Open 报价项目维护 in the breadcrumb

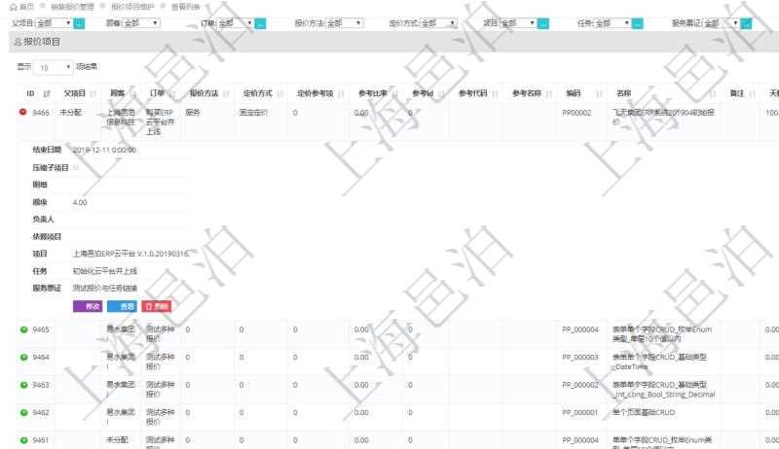pos(132,7)
